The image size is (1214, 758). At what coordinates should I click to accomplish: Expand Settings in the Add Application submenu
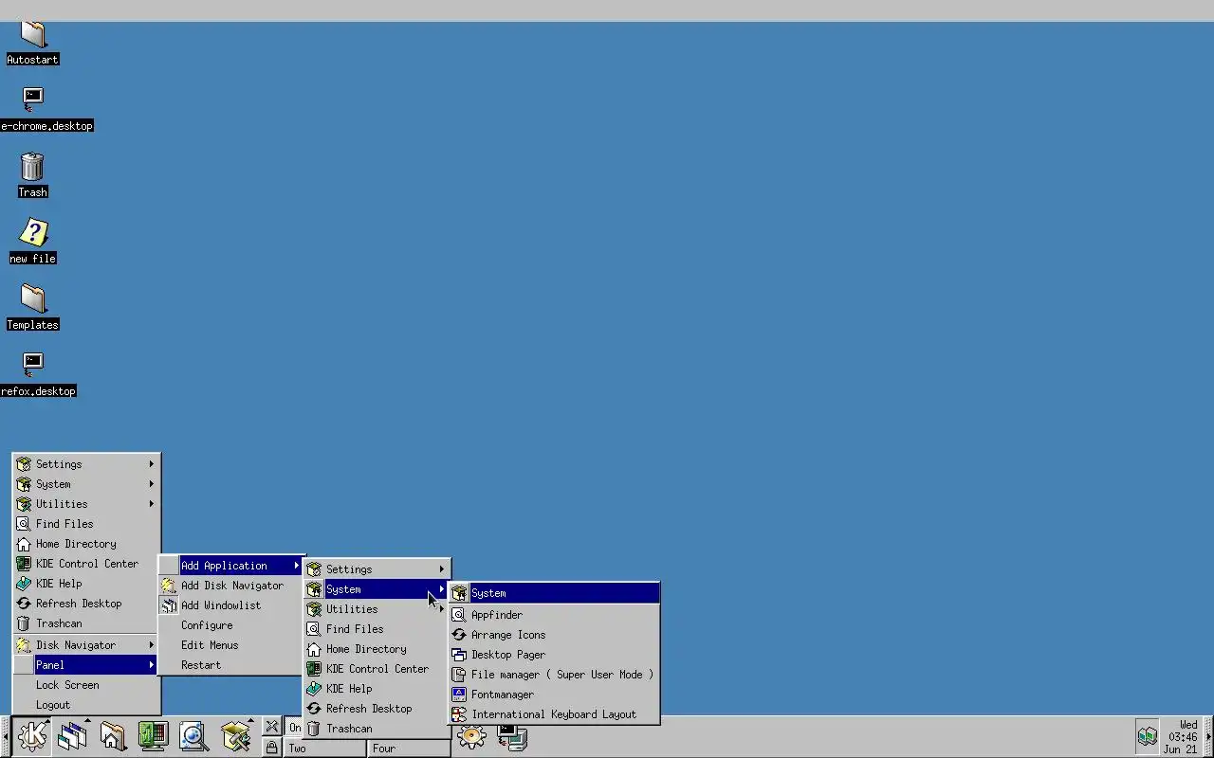point(377,569)
